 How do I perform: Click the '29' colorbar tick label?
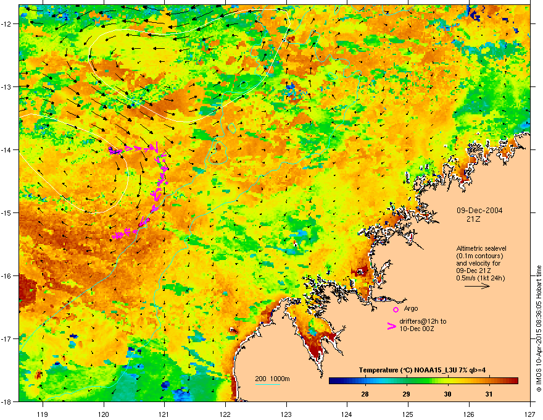coord(406,394)
